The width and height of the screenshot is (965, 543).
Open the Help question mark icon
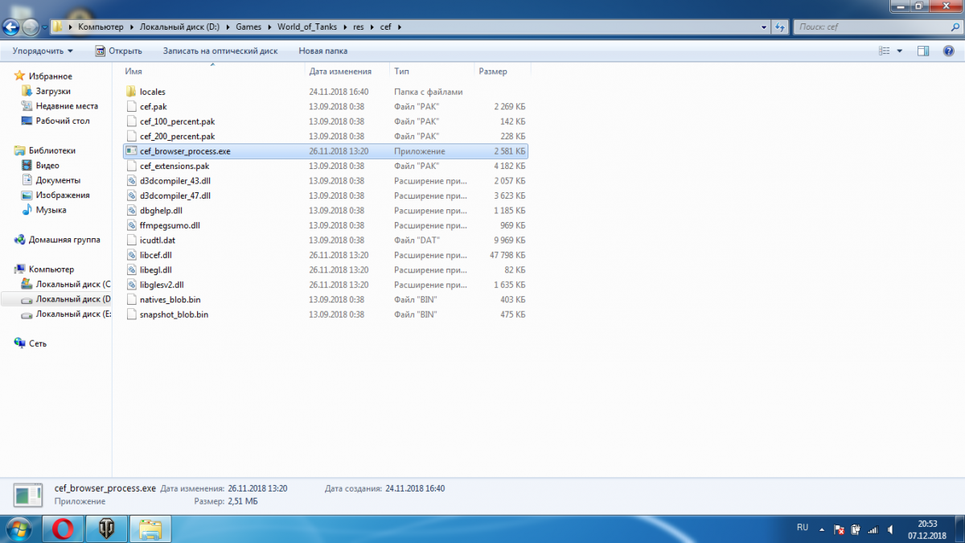click(950, 51)
